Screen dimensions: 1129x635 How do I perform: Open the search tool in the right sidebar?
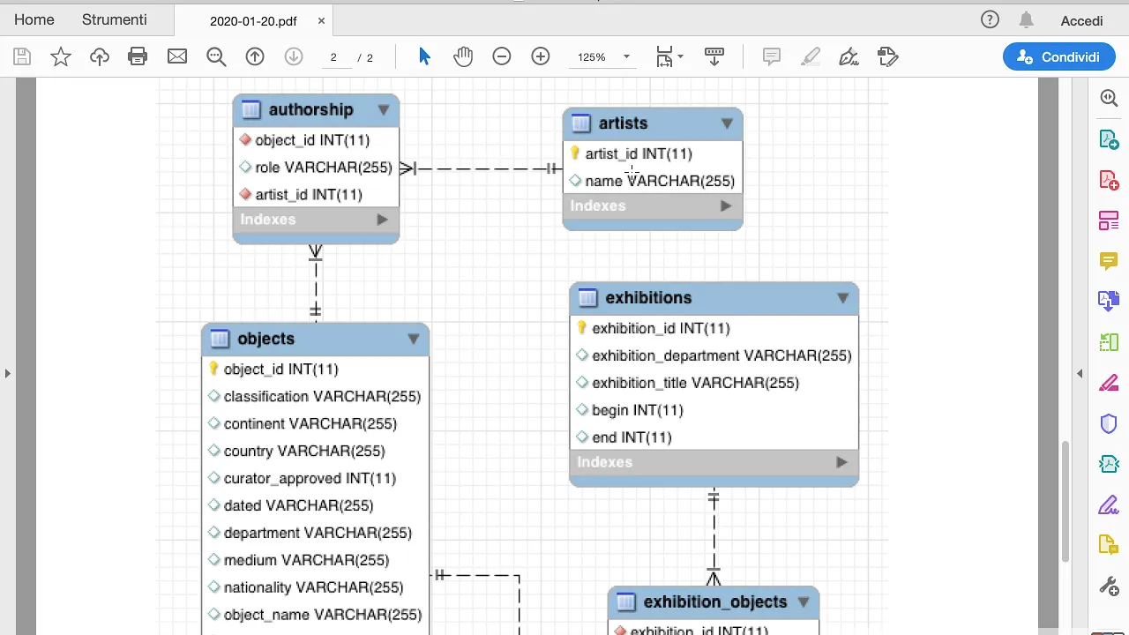tap(1109, 98)
